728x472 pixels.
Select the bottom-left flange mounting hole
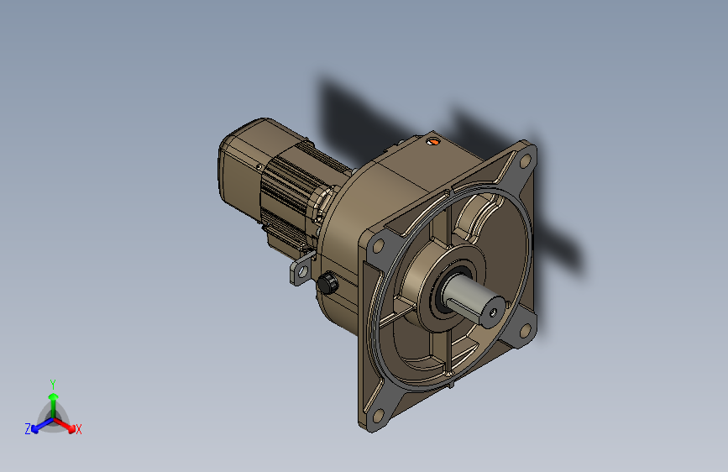tap(378, 416)
